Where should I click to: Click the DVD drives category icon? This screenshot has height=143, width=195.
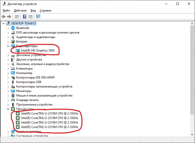(x=13, y=32)
